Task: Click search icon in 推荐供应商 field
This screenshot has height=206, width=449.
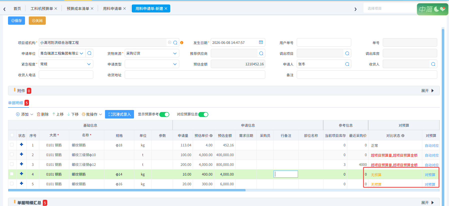Action: click(x=261, y=53)
